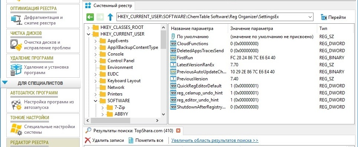
Task: Click the FirstRun binary value icon
Action: 173,58
